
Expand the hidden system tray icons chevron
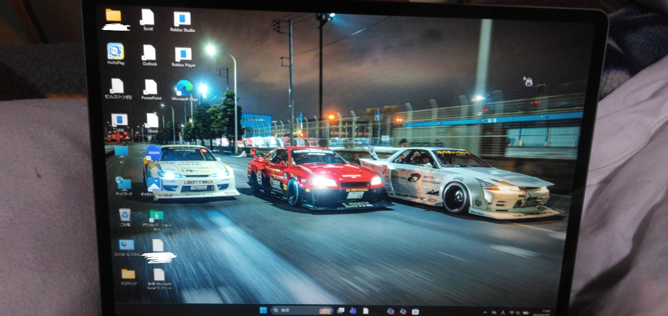[485, 312]
